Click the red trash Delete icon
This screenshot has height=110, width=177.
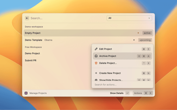point(96,63)
